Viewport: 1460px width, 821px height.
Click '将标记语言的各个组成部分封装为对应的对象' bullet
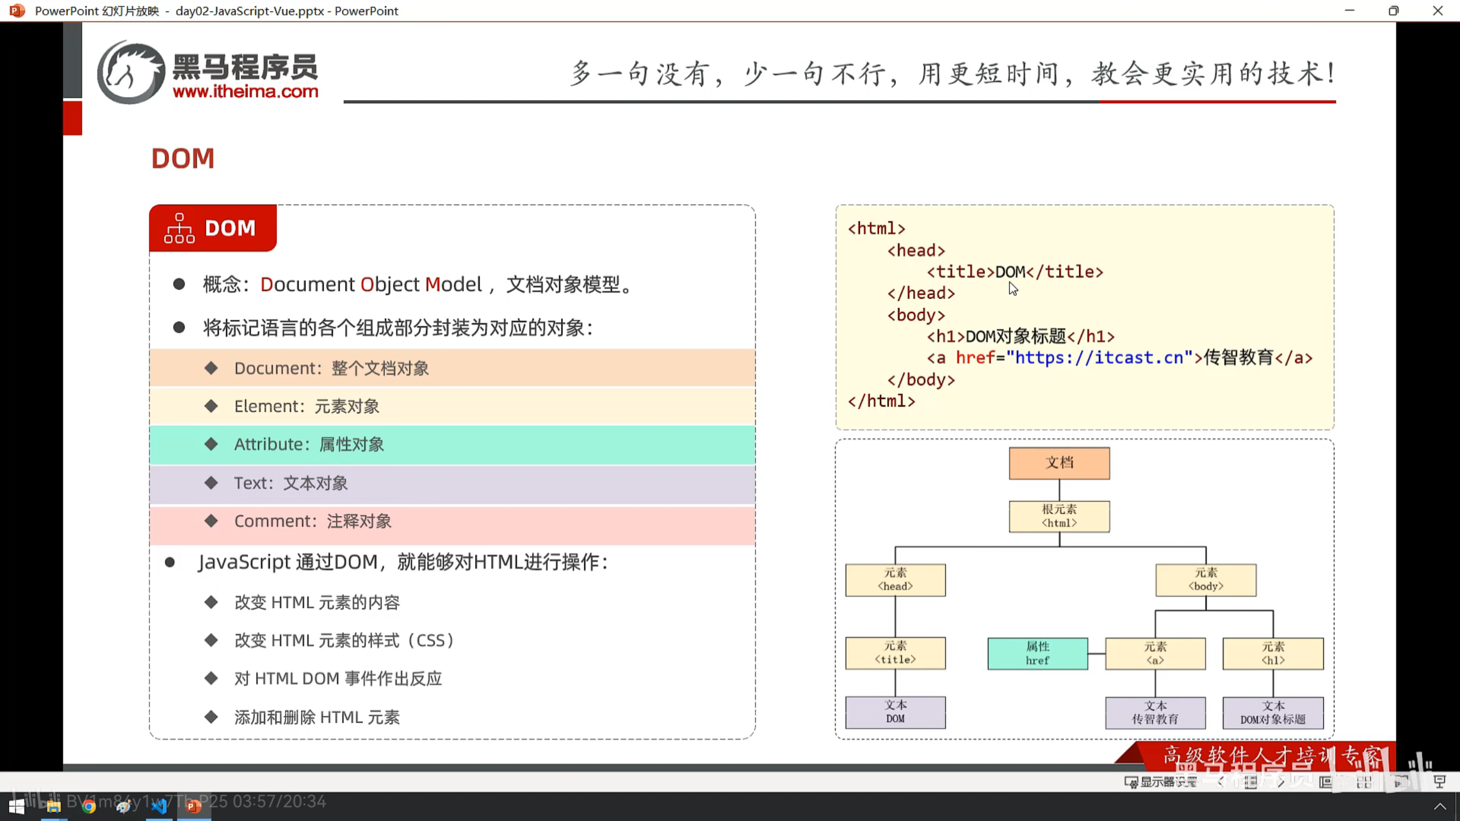tap(398, 328)
